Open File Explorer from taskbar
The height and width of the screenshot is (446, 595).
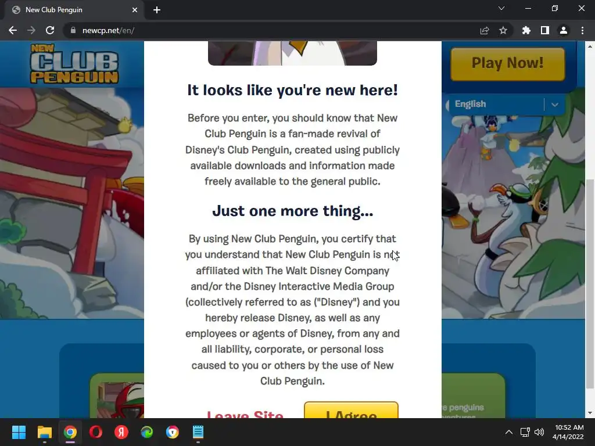(44, 432)
